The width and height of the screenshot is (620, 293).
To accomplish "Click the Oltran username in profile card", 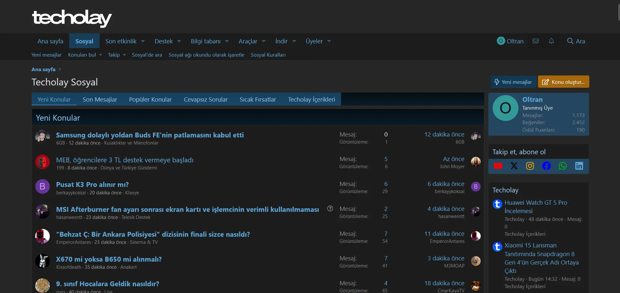I will (x=532, y=100).
